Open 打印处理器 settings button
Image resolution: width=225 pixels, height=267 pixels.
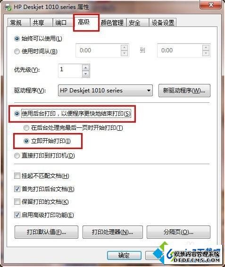113,232
